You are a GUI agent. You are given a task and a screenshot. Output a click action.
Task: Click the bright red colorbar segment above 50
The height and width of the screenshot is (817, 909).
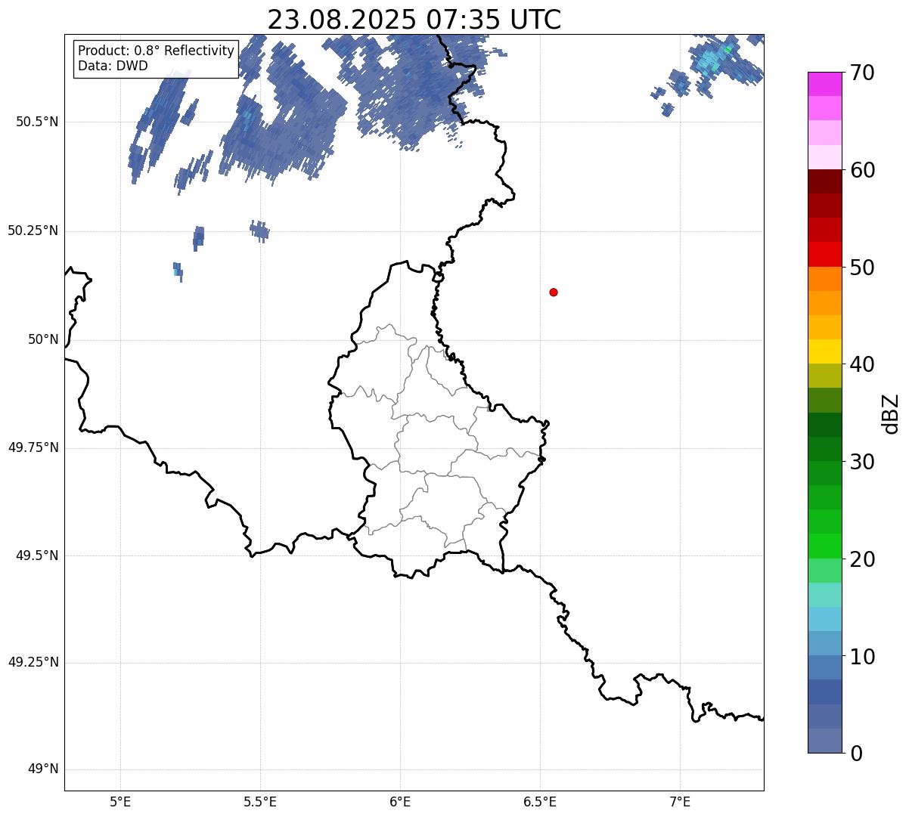point(825,254)
